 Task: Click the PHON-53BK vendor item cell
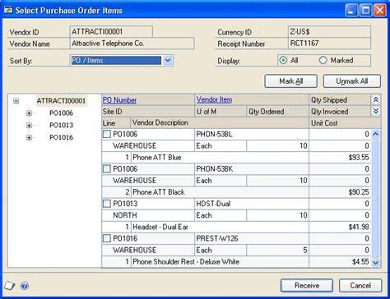pyautogui.click(x=252, y=169)
